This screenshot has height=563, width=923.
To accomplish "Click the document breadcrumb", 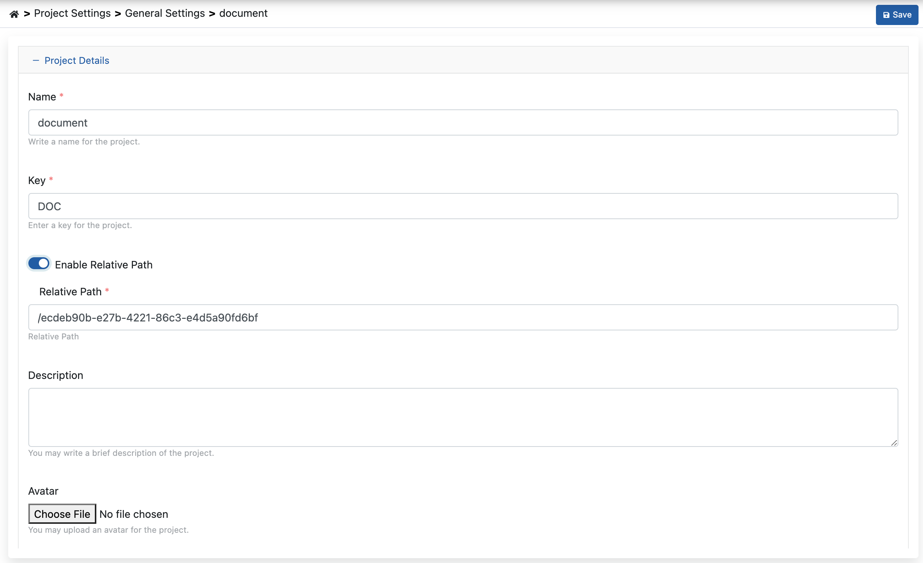I will (x=243, y=13).
